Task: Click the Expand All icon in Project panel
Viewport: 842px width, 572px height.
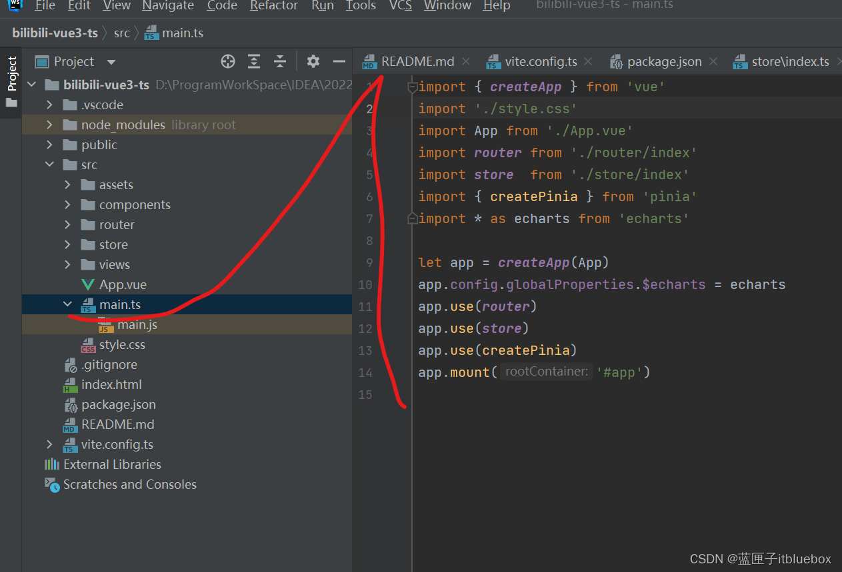Action: (254, 62)
